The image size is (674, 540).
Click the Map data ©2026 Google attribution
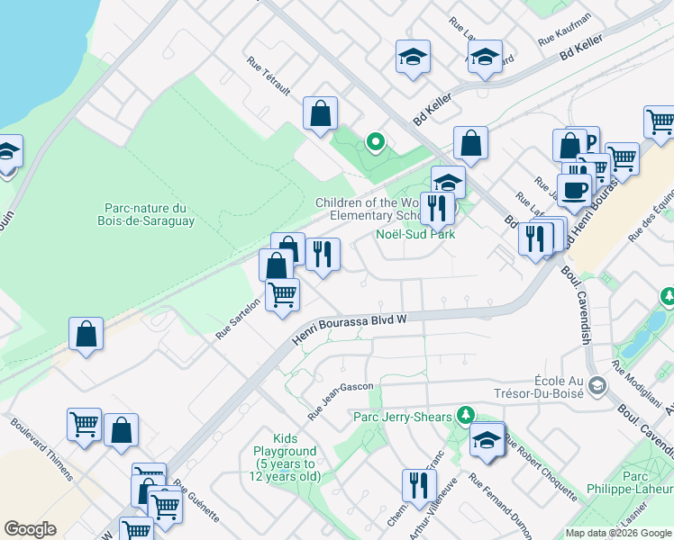click(619, 534)
